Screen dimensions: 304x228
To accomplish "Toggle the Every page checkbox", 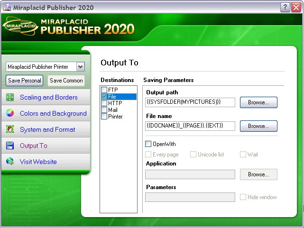I will [148, 155].
